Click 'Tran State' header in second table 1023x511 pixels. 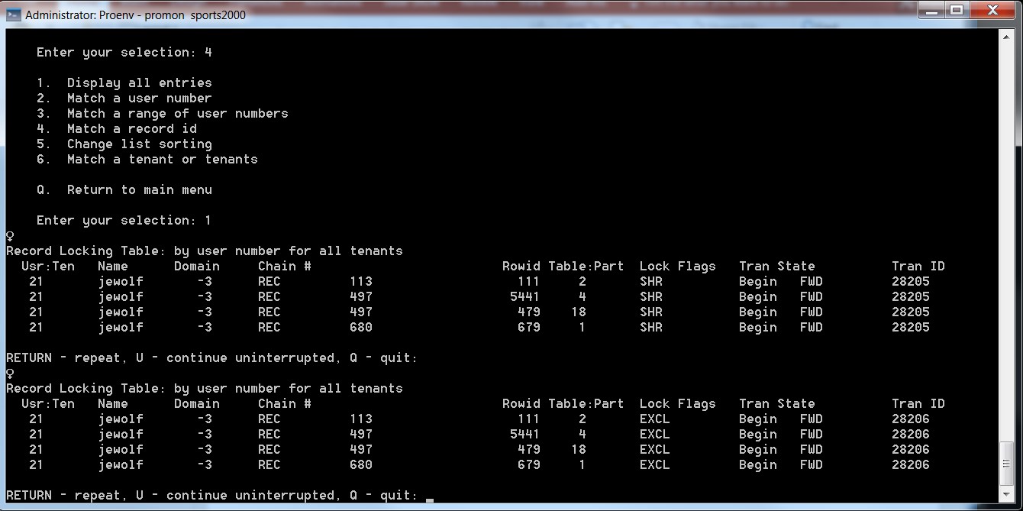tap(777, 403)
